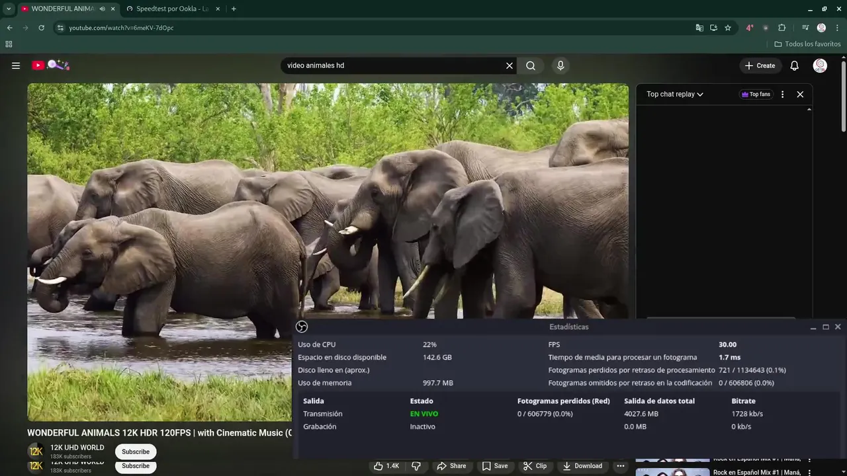Screen dimensions: 847x476
Task: Click the Salida column header
Action: click(314, 401)
